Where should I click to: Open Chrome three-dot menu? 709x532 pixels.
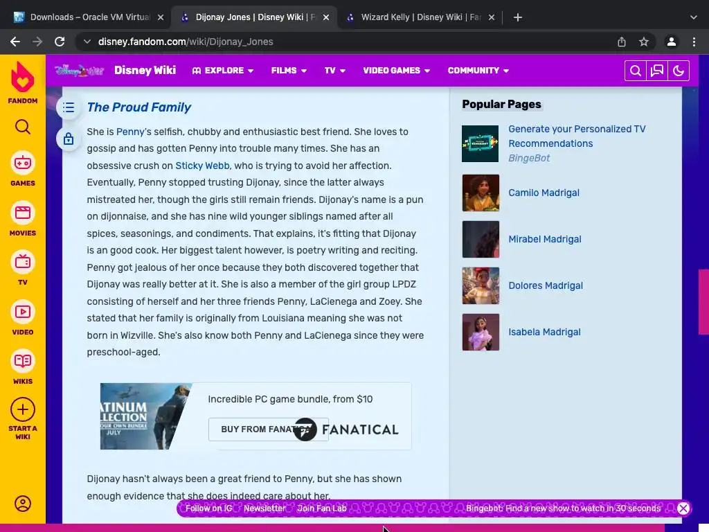click(694, 42)
